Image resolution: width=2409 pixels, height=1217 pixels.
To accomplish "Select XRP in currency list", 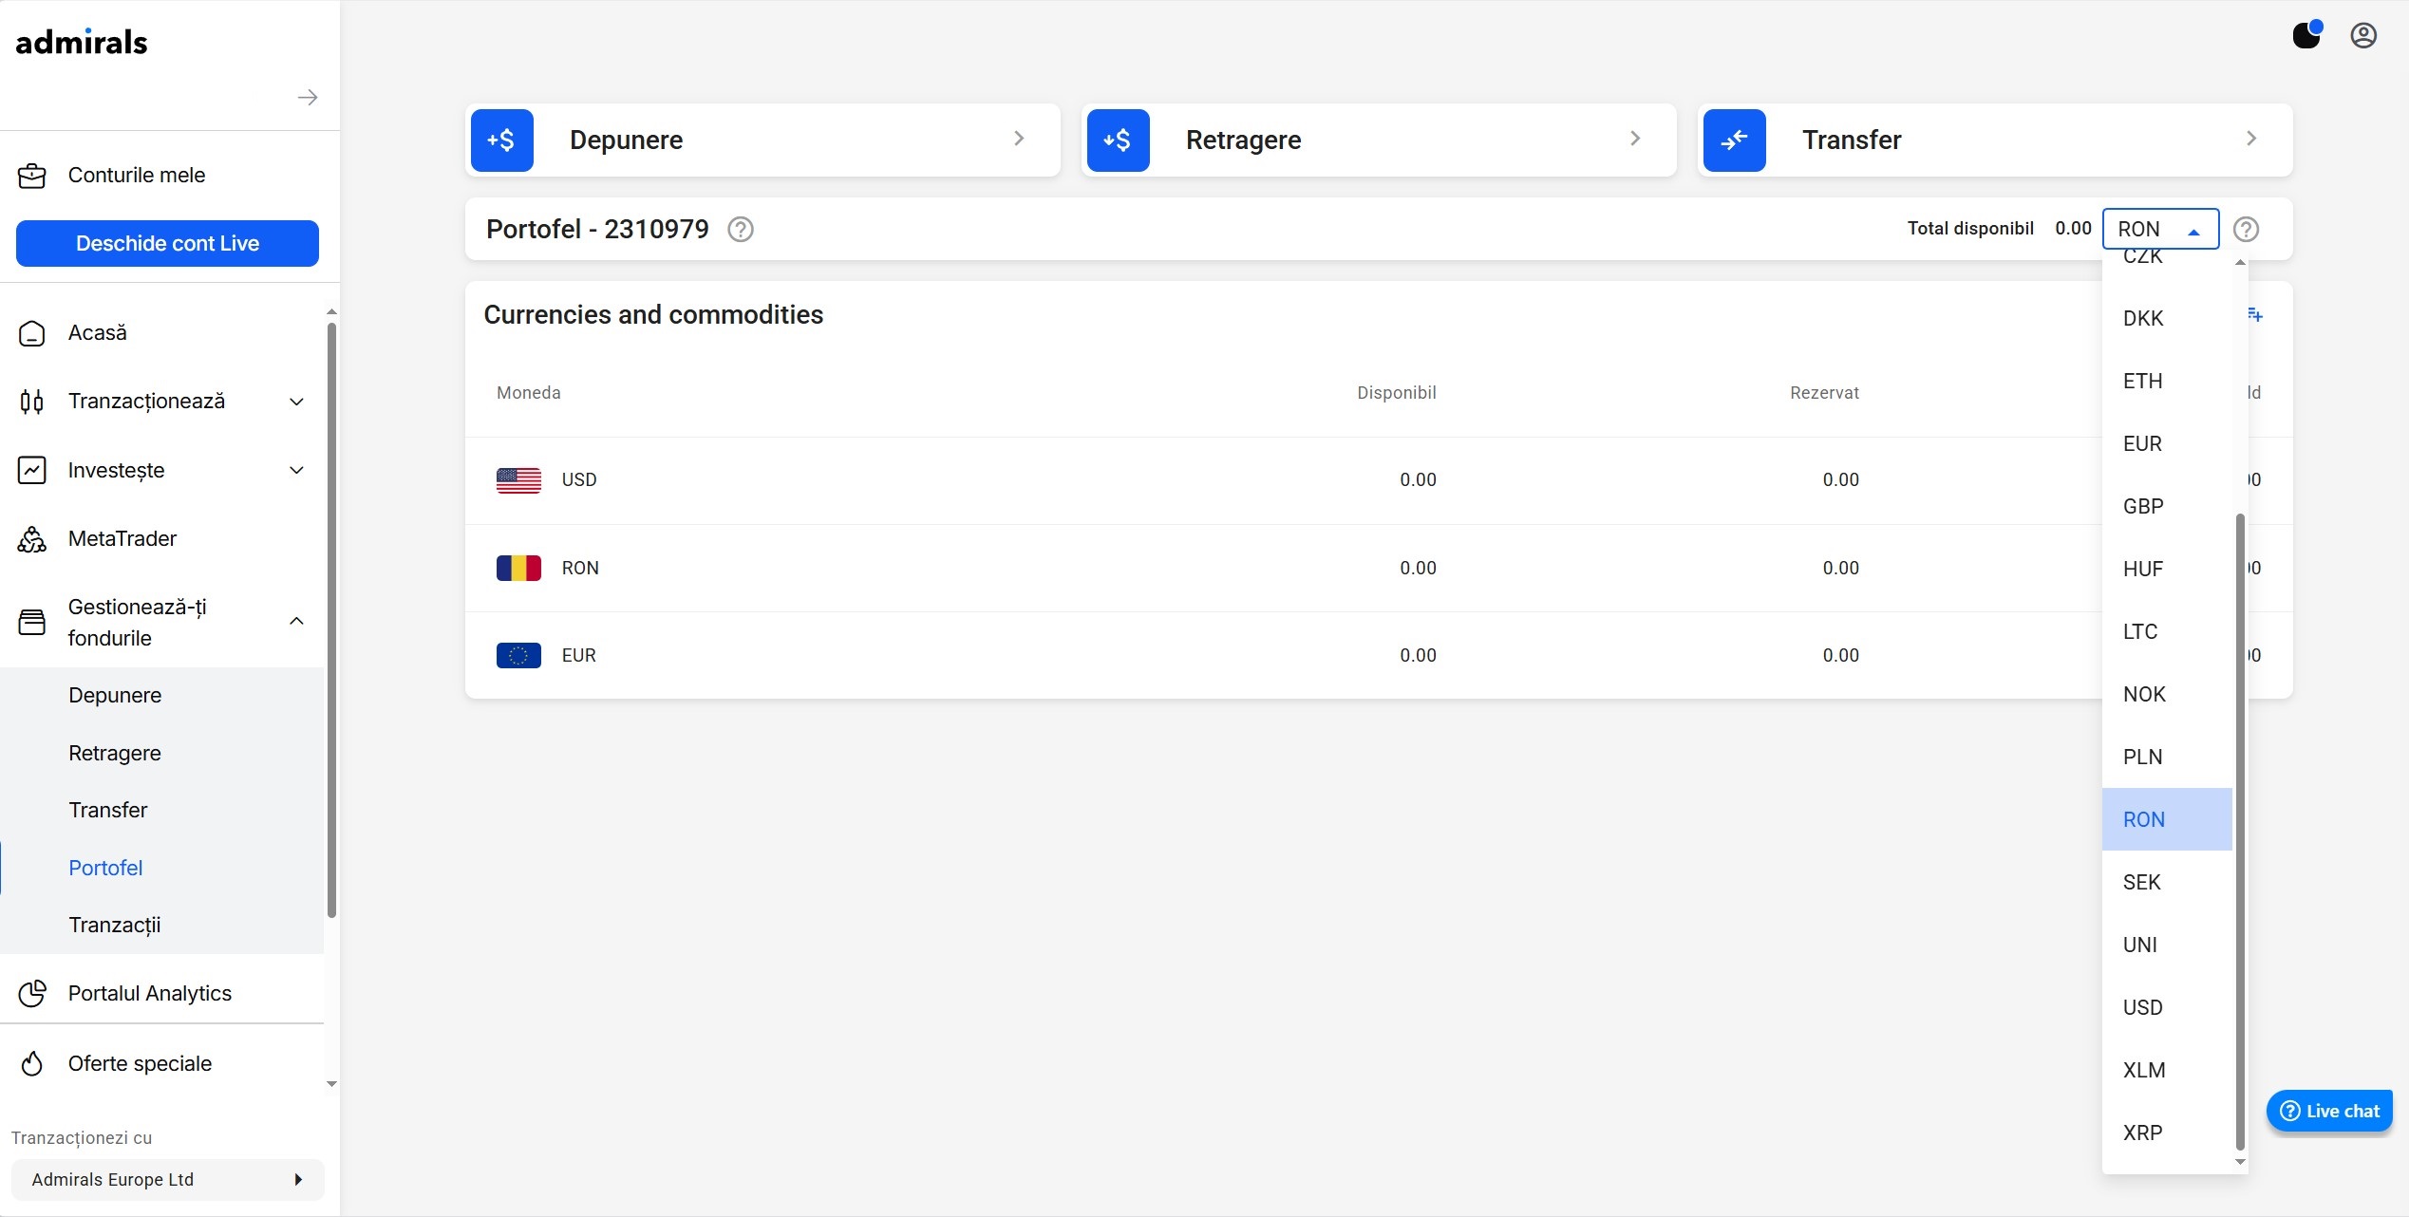I will [2167, 1133].
